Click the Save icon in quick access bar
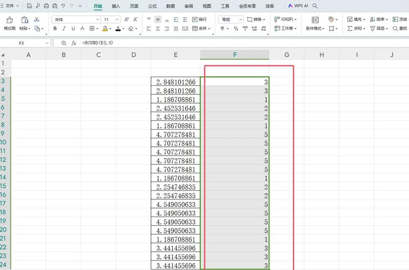Viewport: 409px width, 270px height. point(29,6)
